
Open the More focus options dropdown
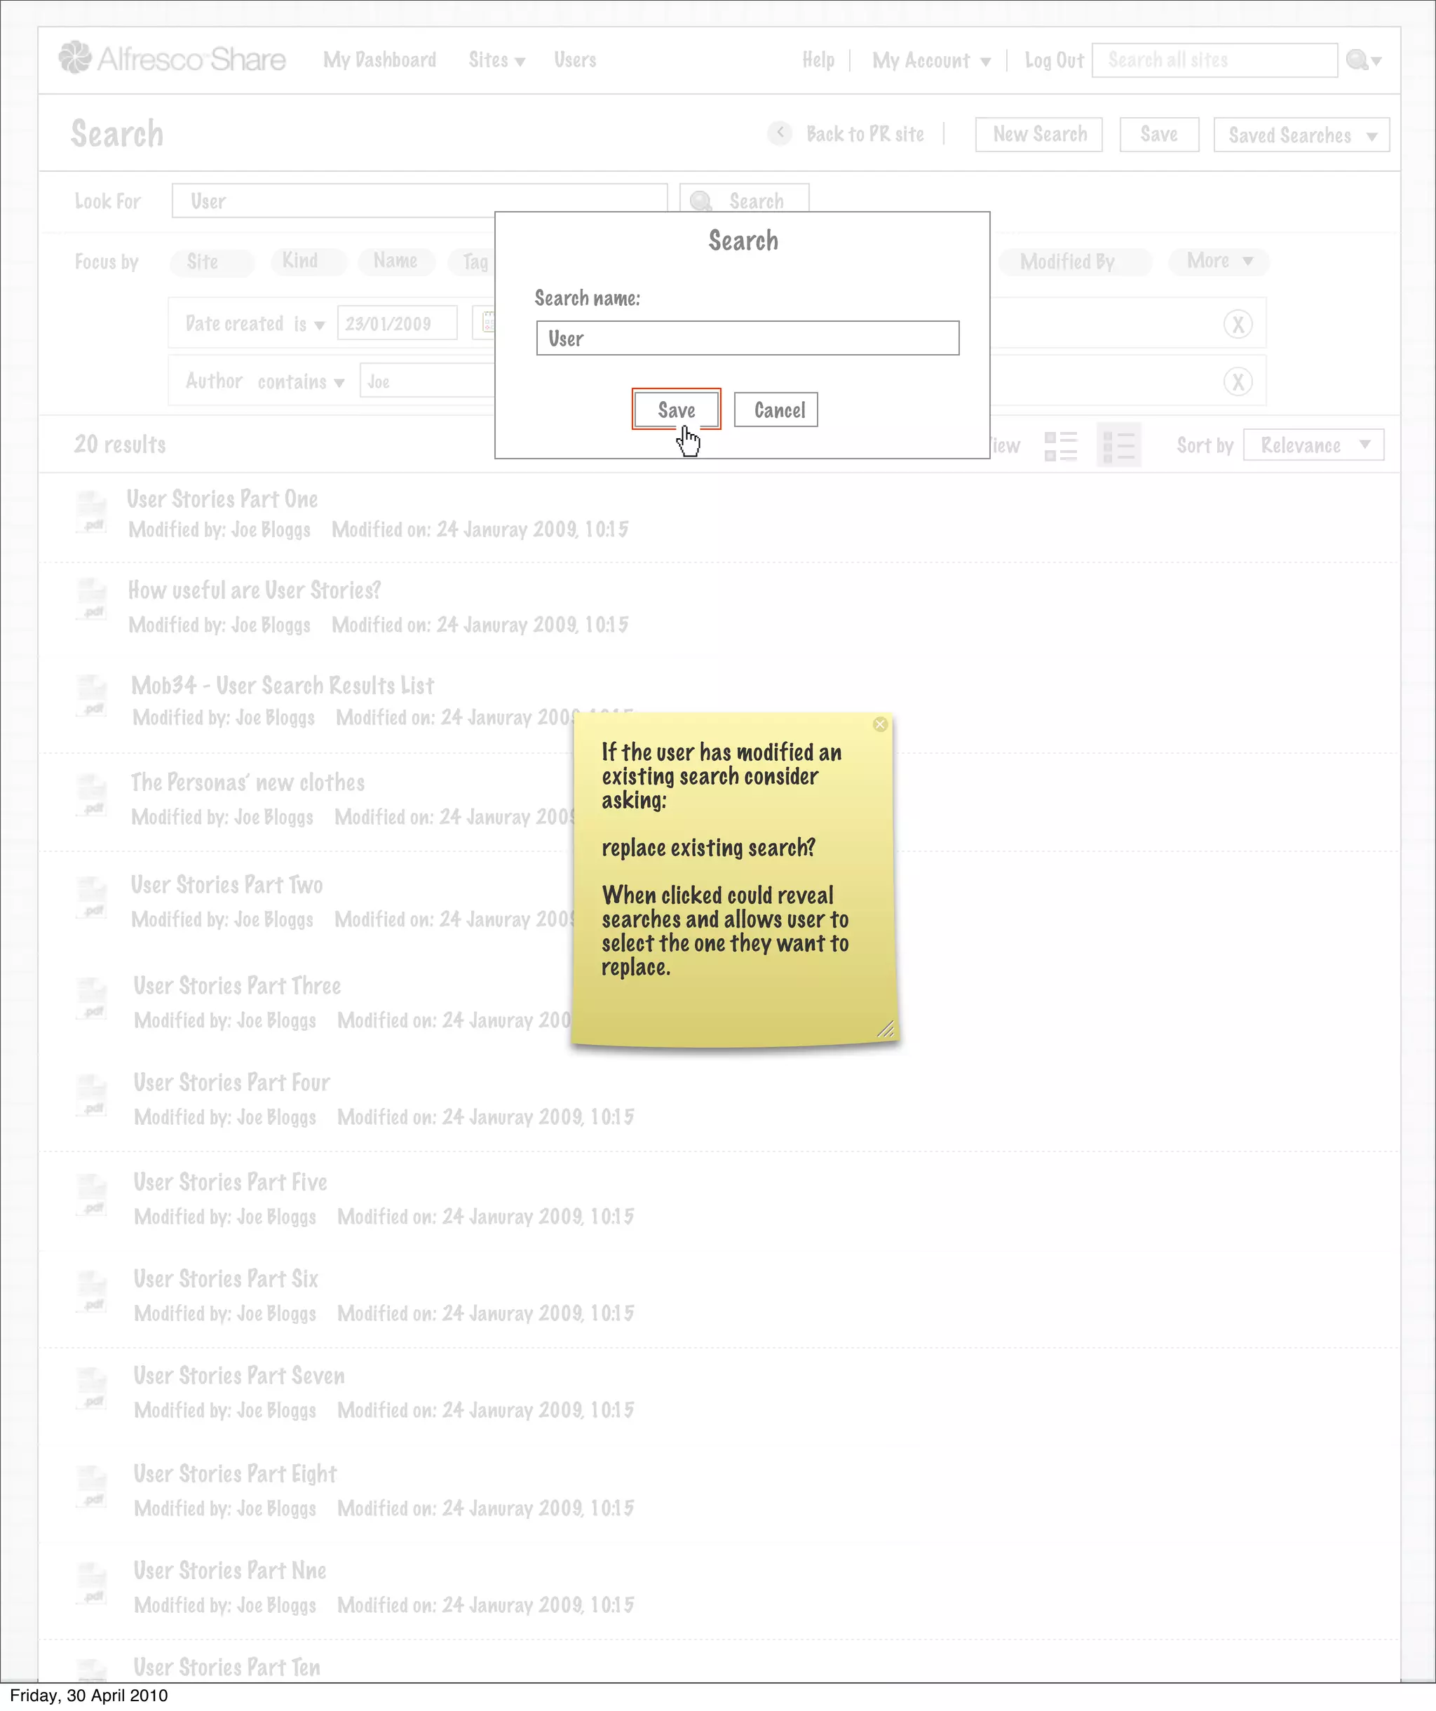coord(1219,262)
